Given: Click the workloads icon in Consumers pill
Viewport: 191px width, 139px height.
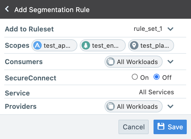Looking at the screenshot, I should tap(111, 62).
